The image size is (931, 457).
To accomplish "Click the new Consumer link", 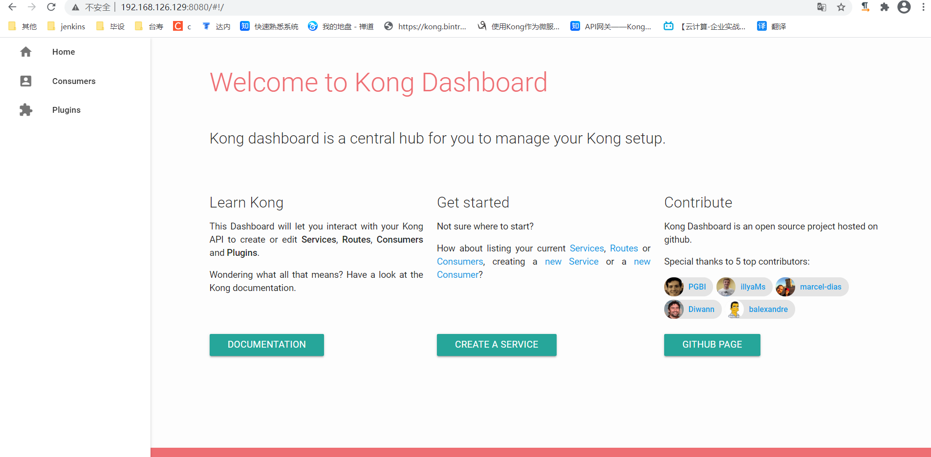I will pyautogui.click(x=457, y=274).
